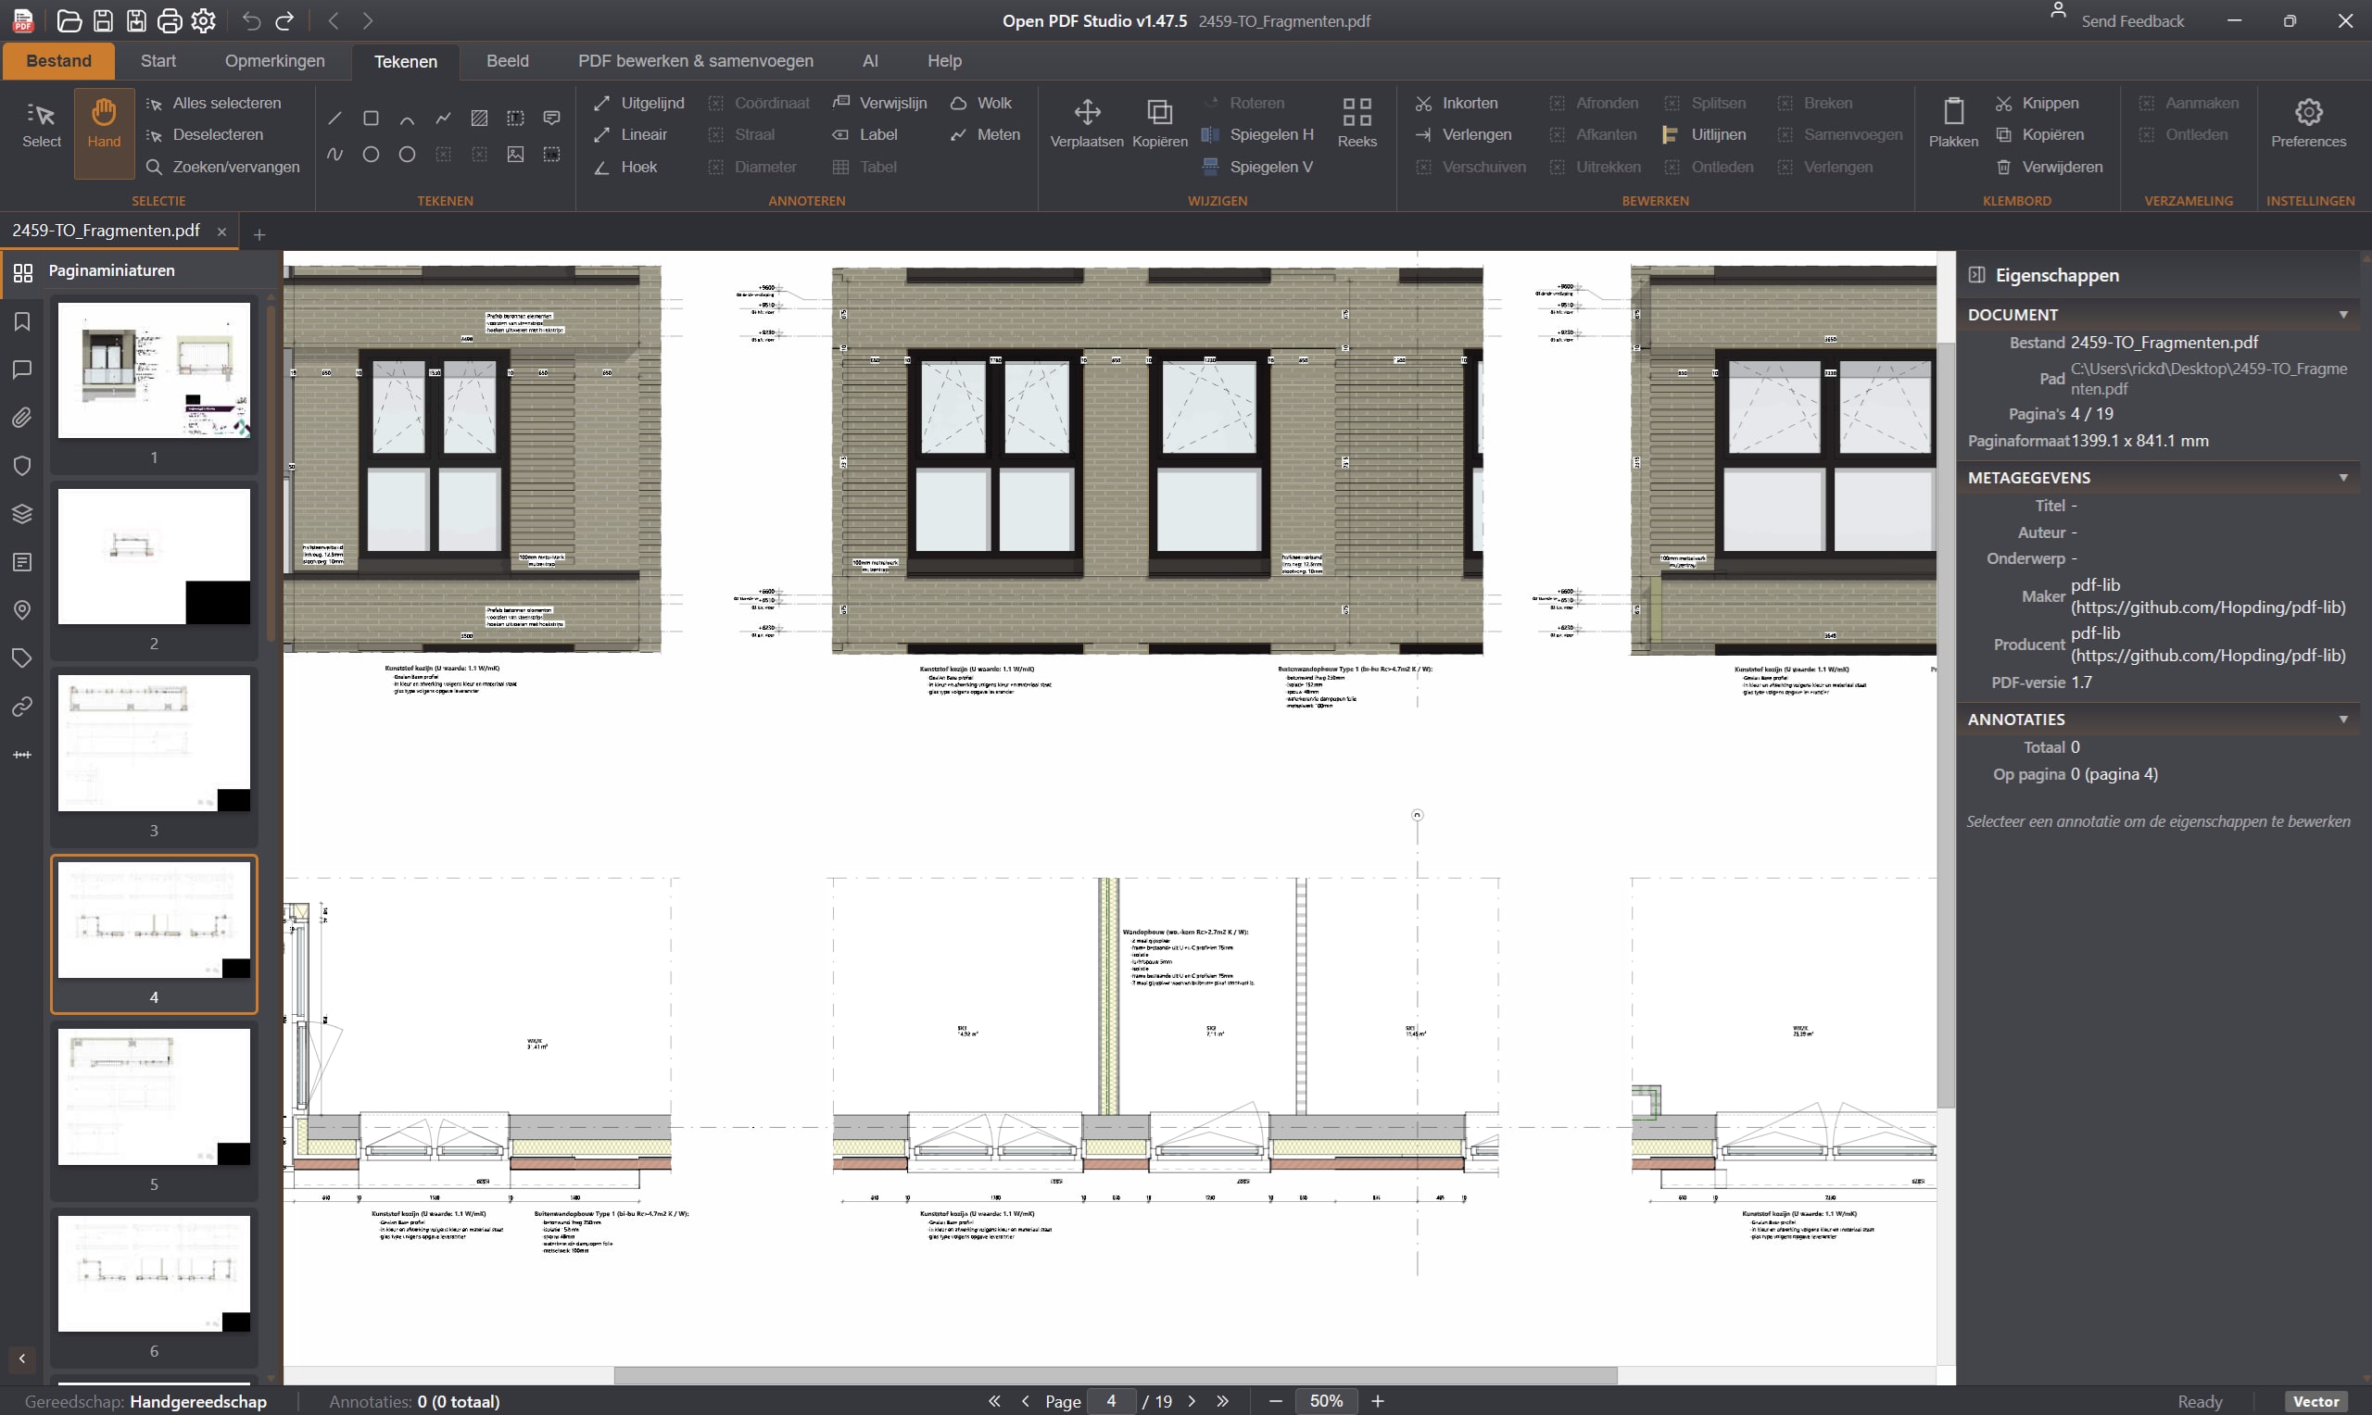The image size is (2372, 1415).
Task: Go to next view with forward arrow
Action: pos(368,20)
